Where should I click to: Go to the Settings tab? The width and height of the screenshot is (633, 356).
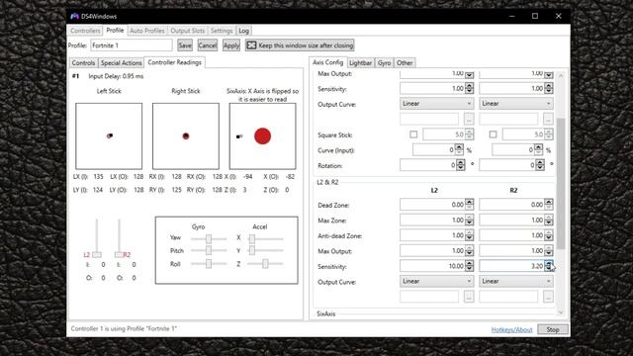(x=222, y=31)
